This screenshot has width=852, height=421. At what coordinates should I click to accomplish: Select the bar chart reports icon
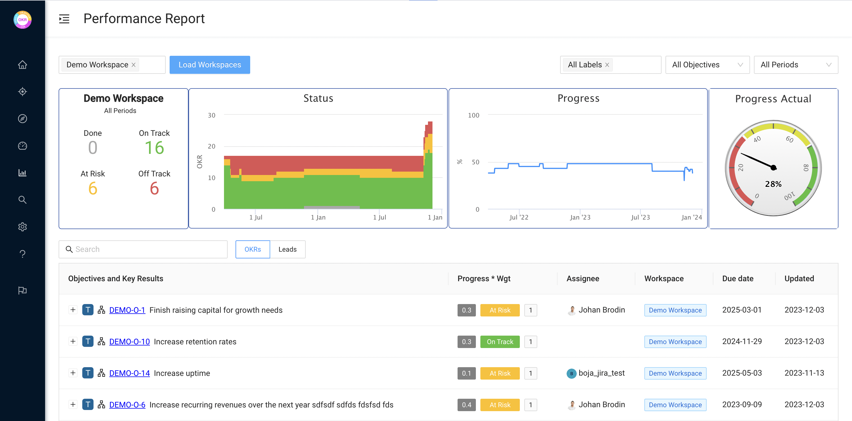23,173
